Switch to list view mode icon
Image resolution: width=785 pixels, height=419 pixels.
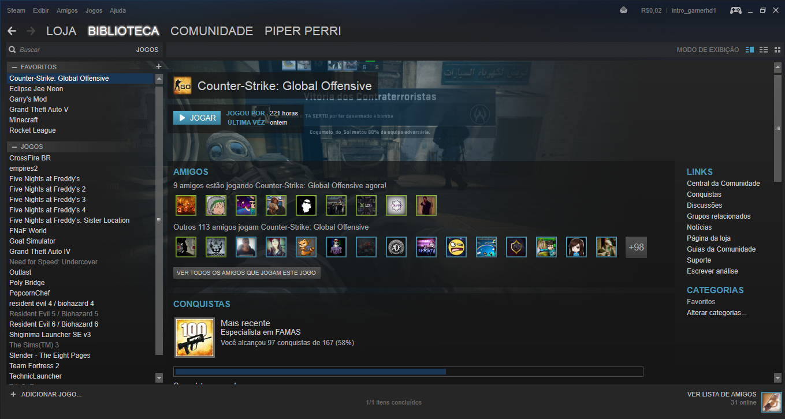763,50
